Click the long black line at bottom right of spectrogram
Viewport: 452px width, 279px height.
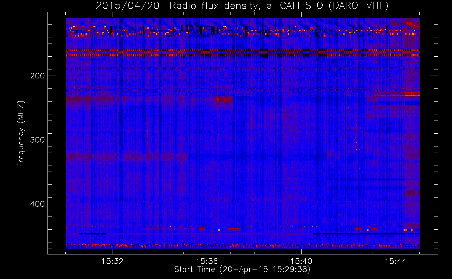(x=366, y=234)
